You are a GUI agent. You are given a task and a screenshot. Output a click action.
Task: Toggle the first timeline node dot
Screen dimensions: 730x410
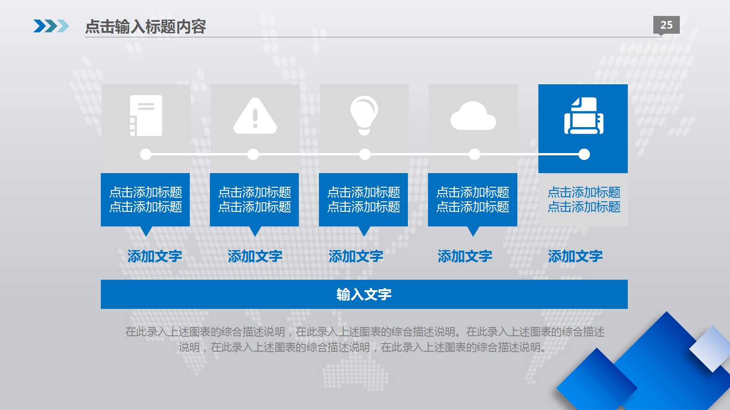(146, 154)
